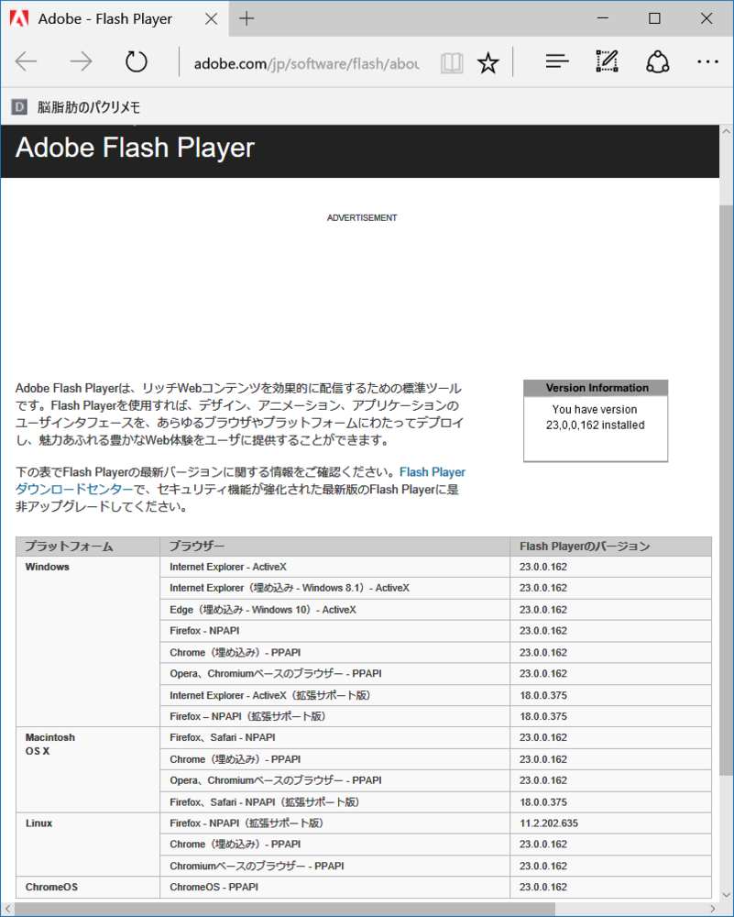This screenshot has width=734, height=917.
Task: Click the D favicon in favorites bar
Action: pos(19,107)
